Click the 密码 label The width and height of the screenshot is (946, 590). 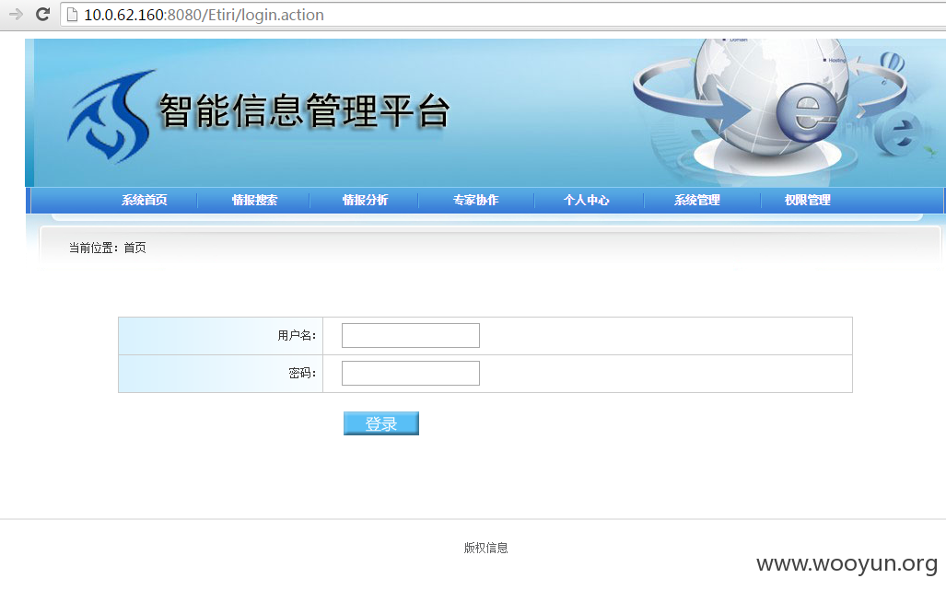pos(302,373)
